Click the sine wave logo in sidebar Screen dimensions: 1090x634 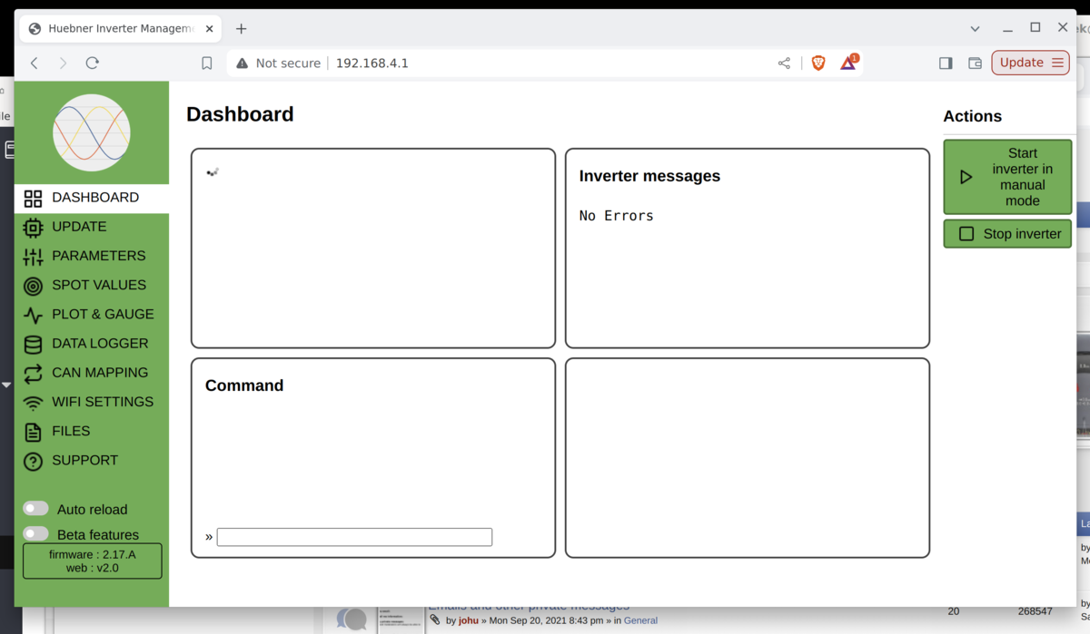(92, 132)
